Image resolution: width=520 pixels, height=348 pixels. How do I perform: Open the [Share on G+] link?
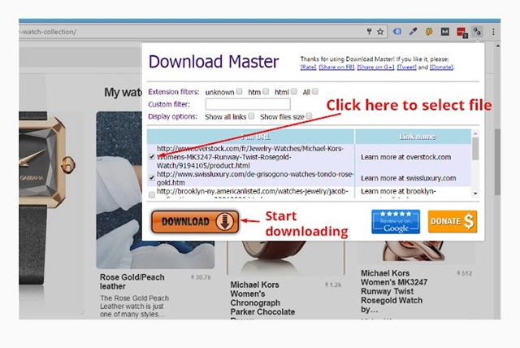pos(375,67)
